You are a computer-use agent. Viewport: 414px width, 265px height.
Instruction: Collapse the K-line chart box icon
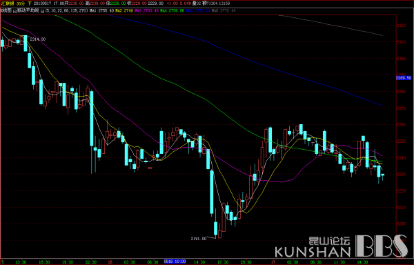coord(14,11)
